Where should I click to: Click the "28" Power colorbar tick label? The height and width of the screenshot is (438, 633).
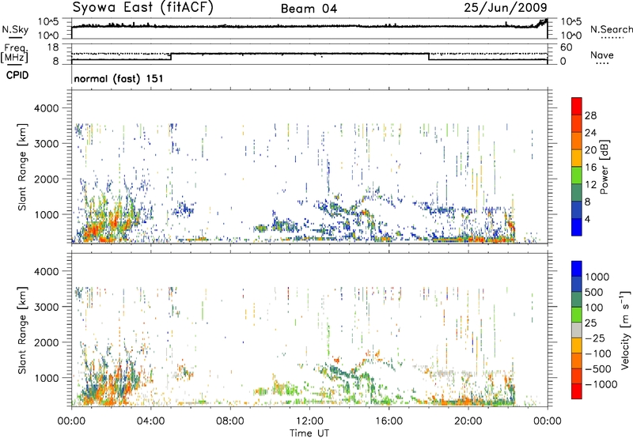point(590,115)
